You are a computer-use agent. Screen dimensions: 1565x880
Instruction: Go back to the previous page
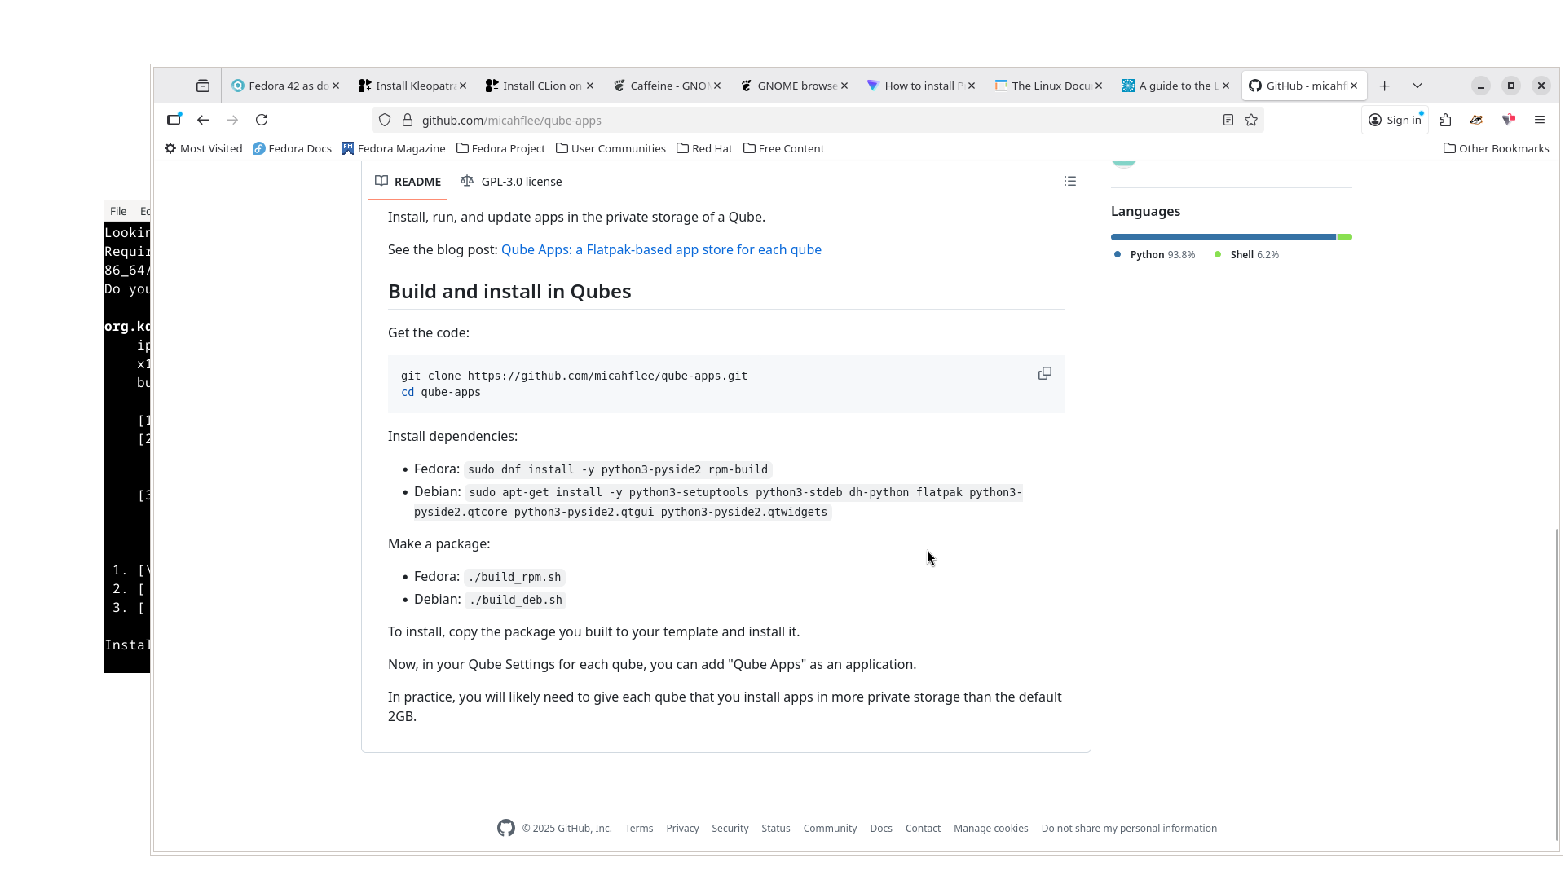coord(203,120)
